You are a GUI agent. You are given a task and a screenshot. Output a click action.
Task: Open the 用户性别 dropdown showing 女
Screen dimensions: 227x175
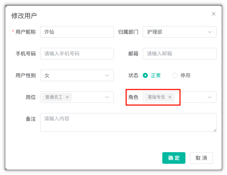point(77,75)
